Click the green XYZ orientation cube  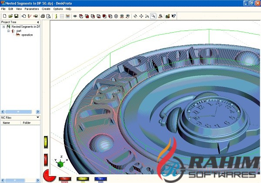click(60, 164)
